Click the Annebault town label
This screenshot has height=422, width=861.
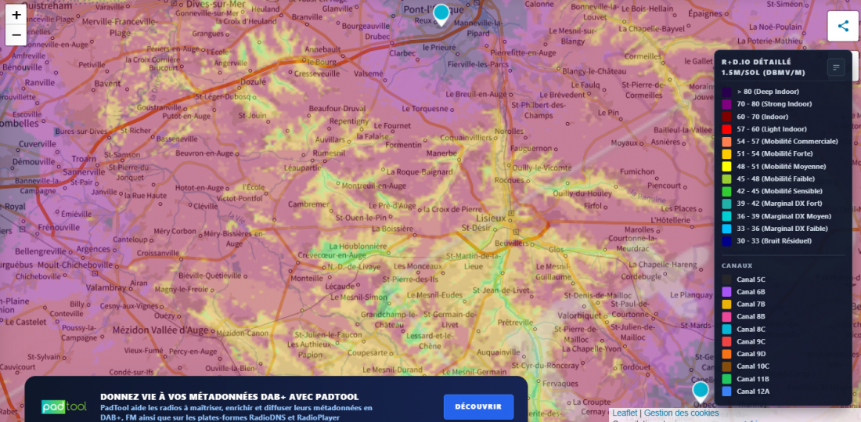(x=322, y=49)
